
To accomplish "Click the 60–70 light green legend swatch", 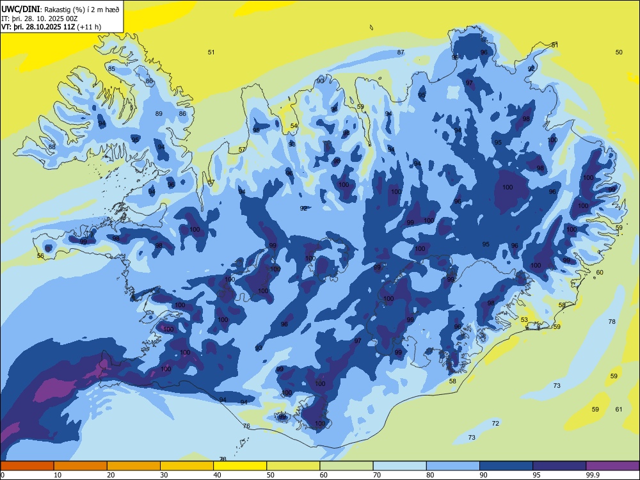I will (x=346, y=466).
